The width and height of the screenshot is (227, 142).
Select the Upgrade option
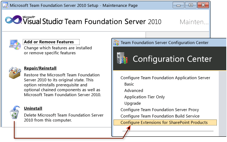click(133, 103)
